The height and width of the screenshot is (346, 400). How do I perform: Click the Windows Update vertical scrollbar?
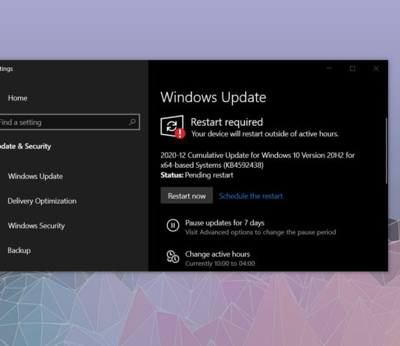pos(387,151)
